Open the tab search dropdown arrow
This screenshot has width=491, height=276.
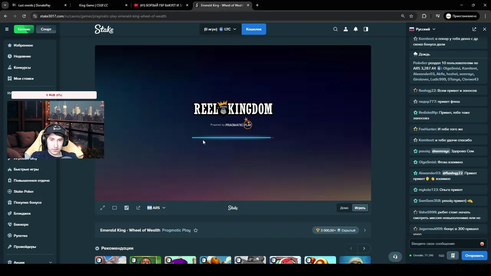[5, 5]
